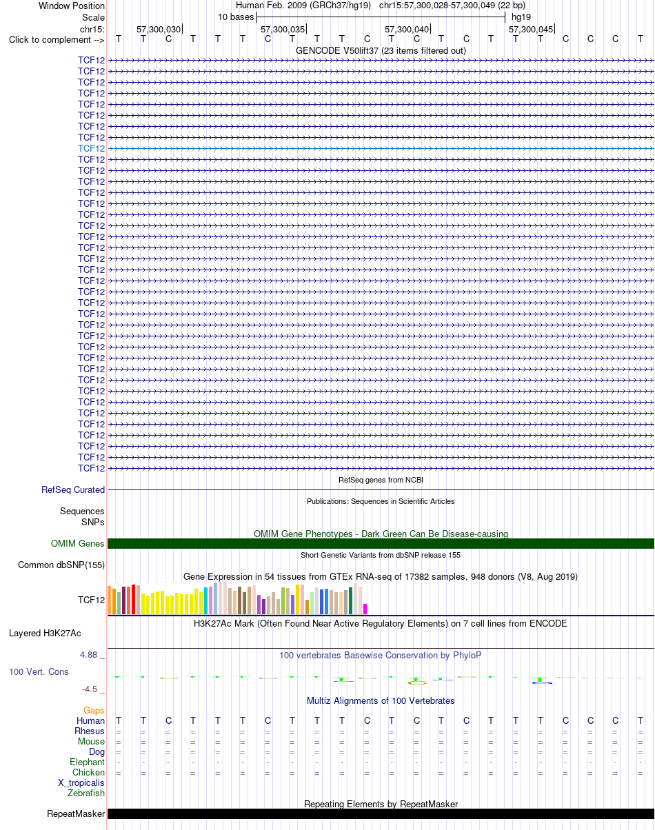The width and height of the screenshot is (655, 830).
Task: Click the 'Rhesus' alignment row label
Action: click(90, 731)
